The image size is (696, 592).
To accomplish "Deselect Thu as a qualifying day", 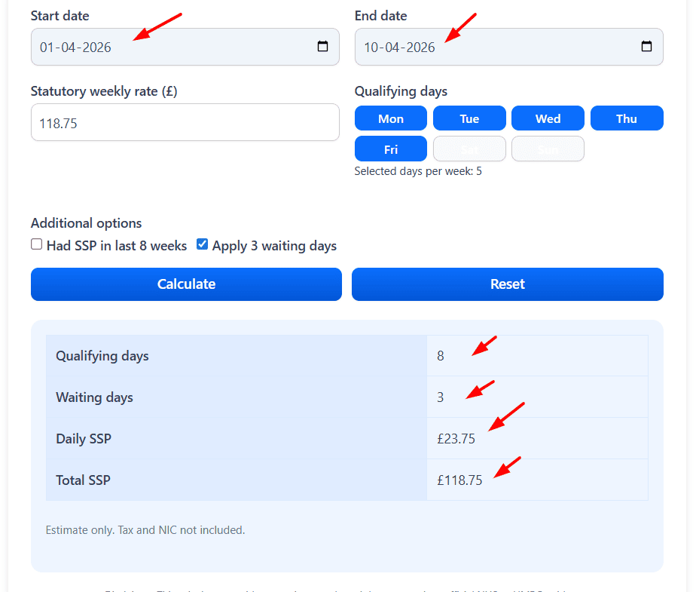I will 627,118.
